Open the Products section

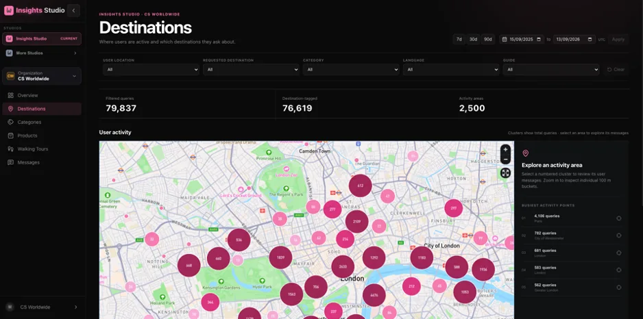(x=42, y=136)
